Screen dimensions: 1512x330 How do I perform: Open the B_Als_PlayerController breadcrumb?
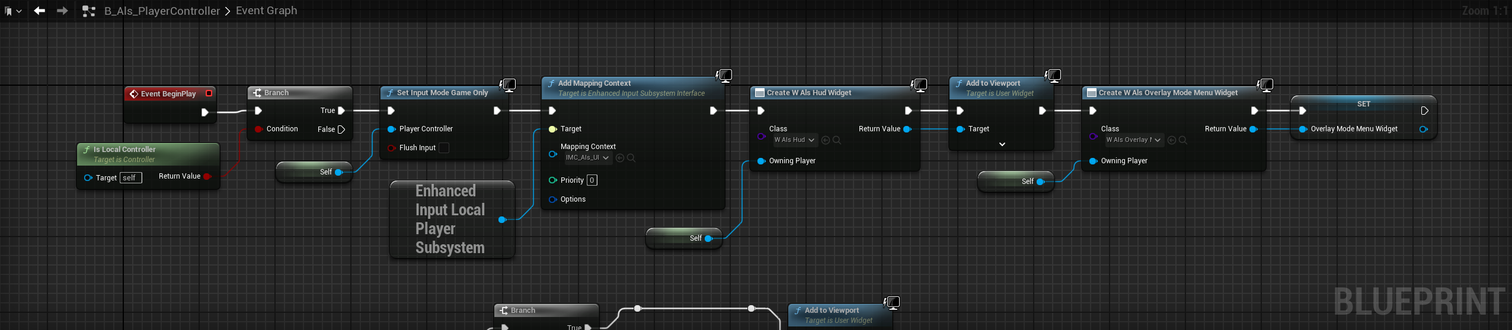[x=162, y=11]
